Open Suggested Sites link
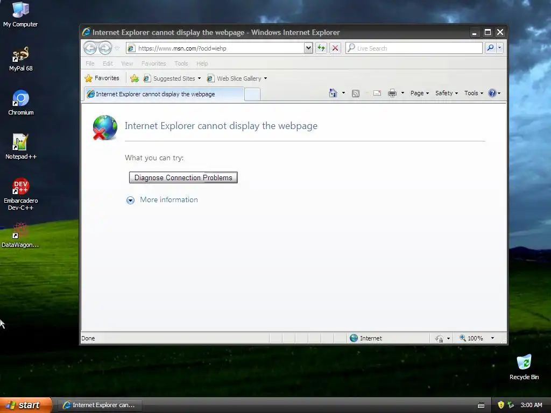Viewport: 551px width, 413px height. coord(172,79)
